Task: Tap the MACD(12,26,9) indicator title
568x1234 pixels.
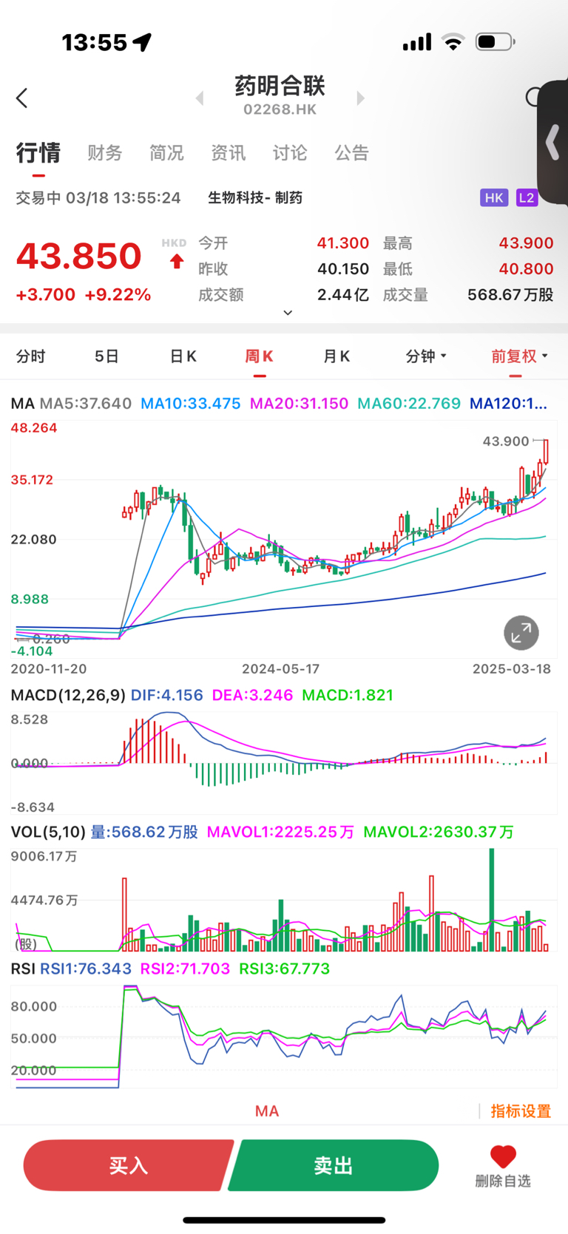Action: tap(68, 695)
